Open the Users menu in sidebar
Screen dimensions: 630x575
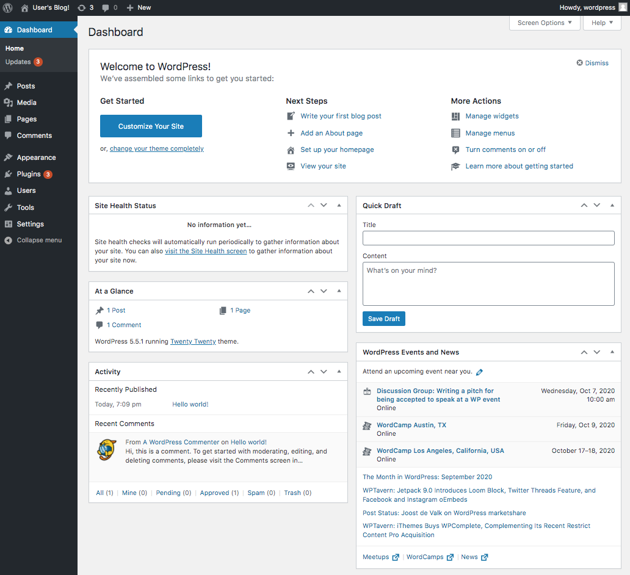38,190
